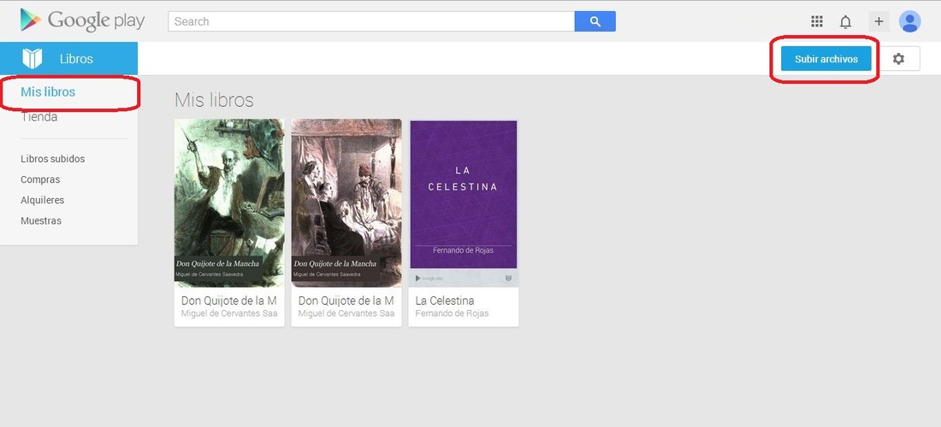Click the Subir archivos button
This screenshot has width=941, height=427.
[826, 59]
